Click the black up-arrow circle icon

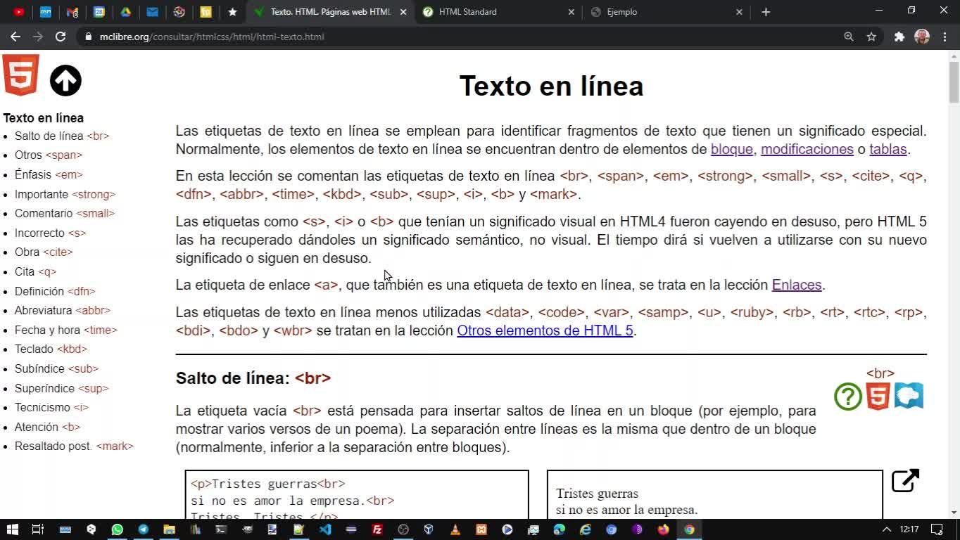point(65,81)
